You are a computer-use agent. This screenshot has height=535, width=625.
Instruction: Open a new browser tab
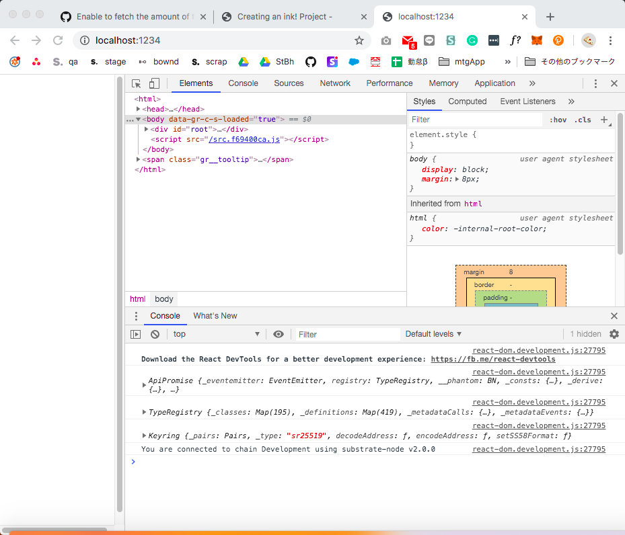(550, 17)
